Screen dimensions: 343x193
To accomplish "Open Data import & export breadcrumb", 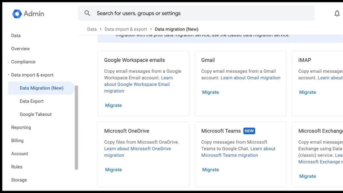I will coord(126,29).
